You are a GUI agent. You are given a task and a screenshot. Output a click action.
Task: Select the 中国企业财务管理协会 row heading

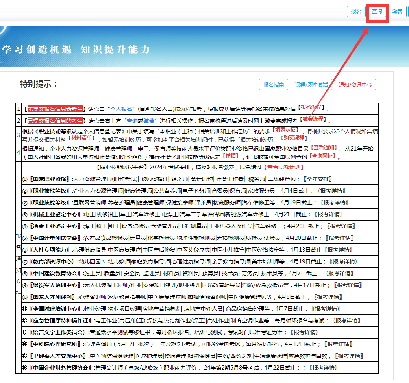(61, 368)
